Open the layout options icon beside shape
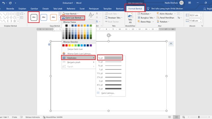 click(171, 44)
